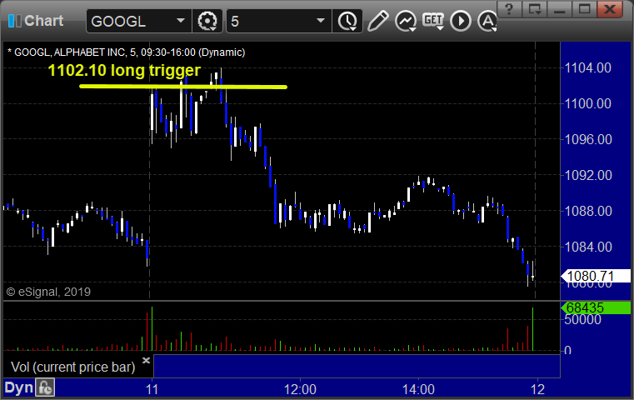The height and width of the screenshot is (400, 634).
Task: Toggle the lock icon beside Dyn
Action: (x=45, y=387)
